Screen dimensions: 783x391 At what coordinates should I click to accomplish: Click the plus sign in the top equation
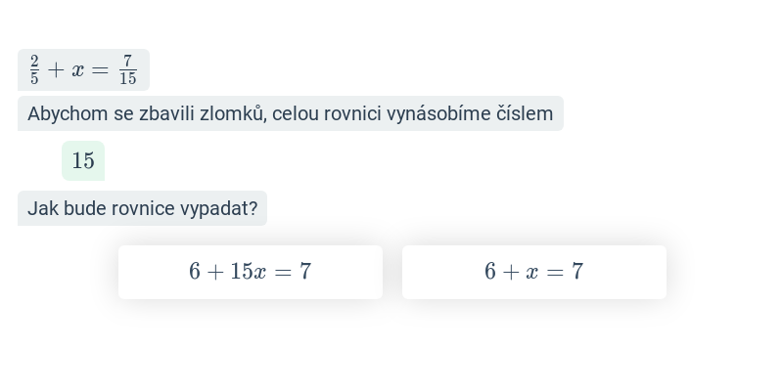[56, 70]
